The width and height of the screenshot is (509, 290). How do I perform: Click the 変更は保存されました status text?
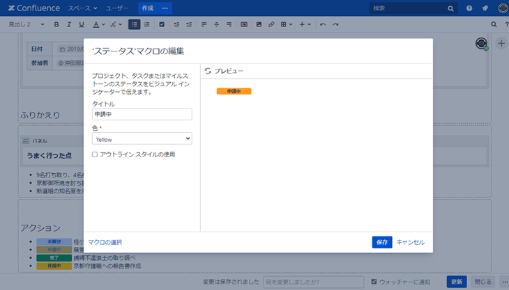pyautogui.click(x=231, y=282)
